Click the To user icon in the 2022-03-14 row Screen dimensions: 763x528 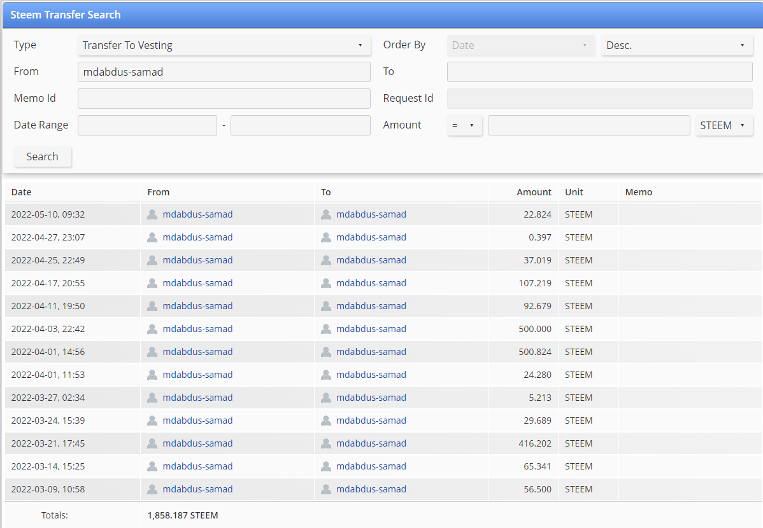click(x=326, y=466)
